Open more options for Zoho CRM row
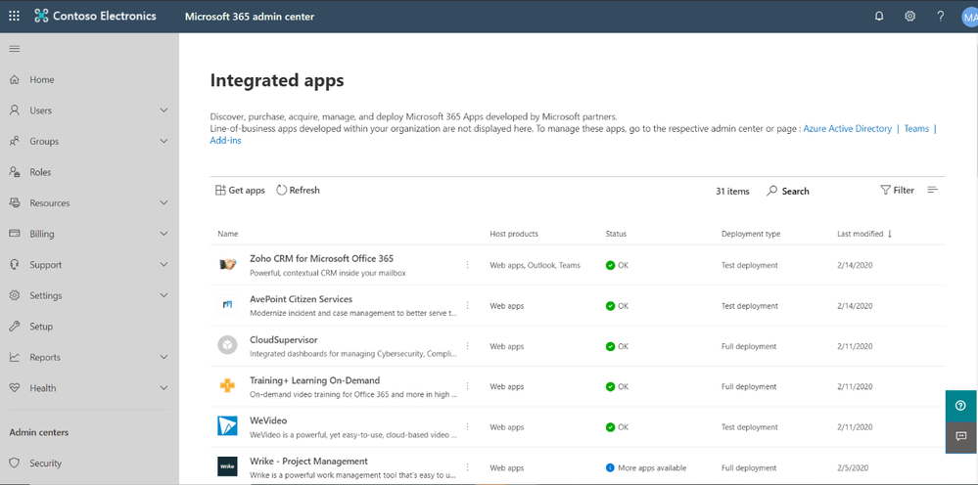Image resolution: width=978 pixels, height=485 pixels. pyautogui.click(x=468, y=265)
